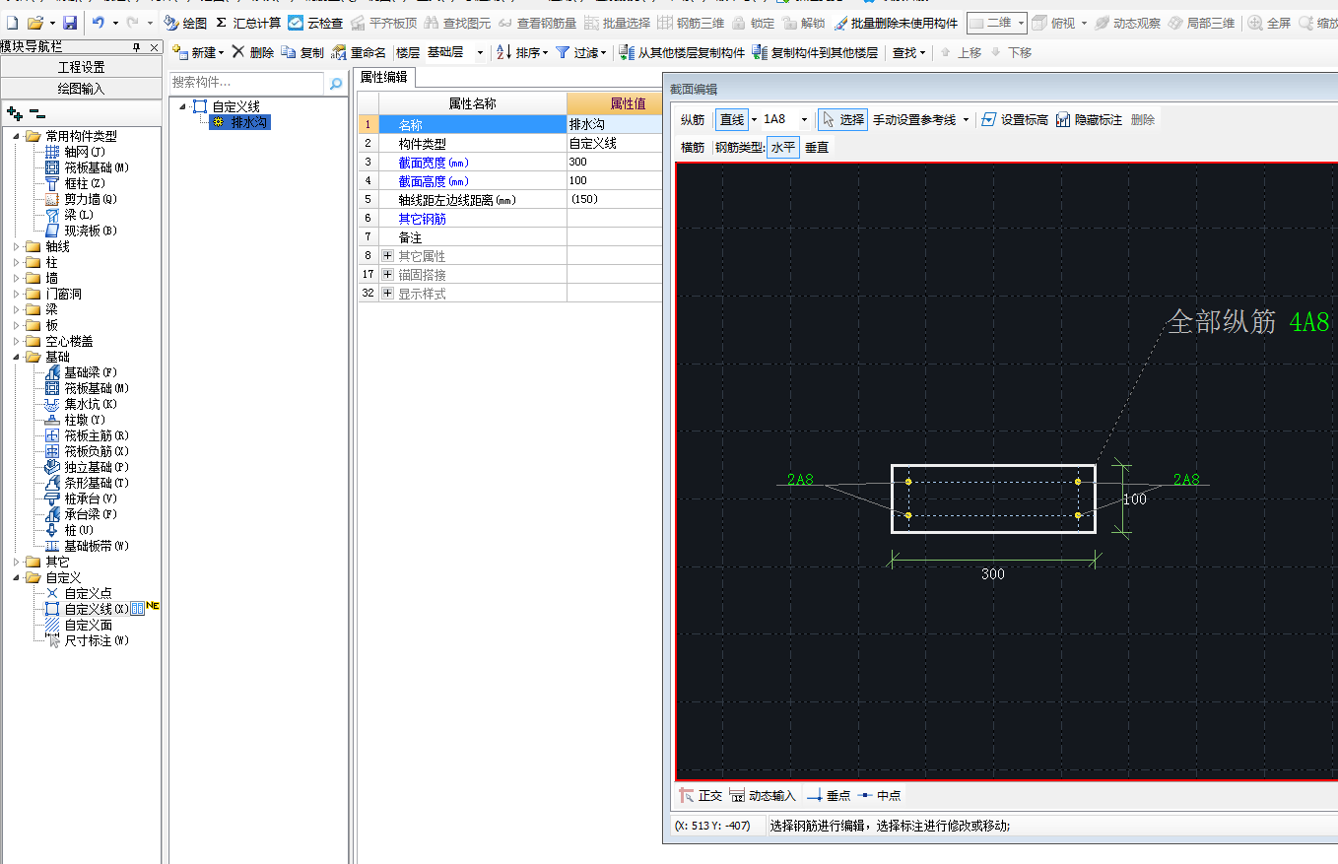Activate the 选择 select tool
This screenshot has height=864, width=1338.
click(x=842, y=119)
